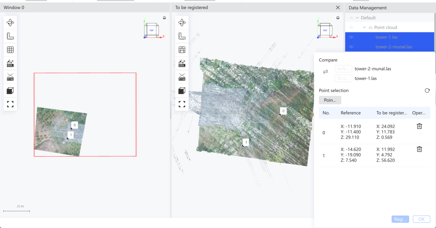This screenshot has height=228, width=436.
Task: Click the Reference column header
Action: point(350,113)
